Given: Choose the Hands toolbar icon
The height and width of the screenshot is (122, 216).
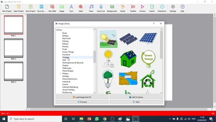Looking at the screenshot, I should pyautogui.click(x=123, y=8).
